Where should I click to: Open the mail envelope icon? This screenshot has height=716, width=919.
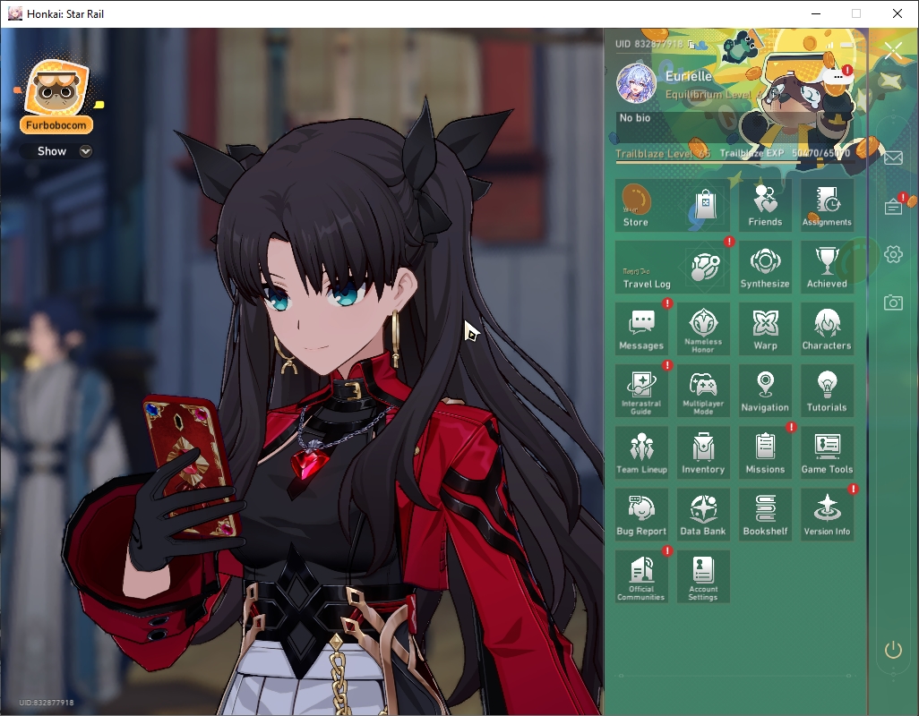tap(893, 158)
